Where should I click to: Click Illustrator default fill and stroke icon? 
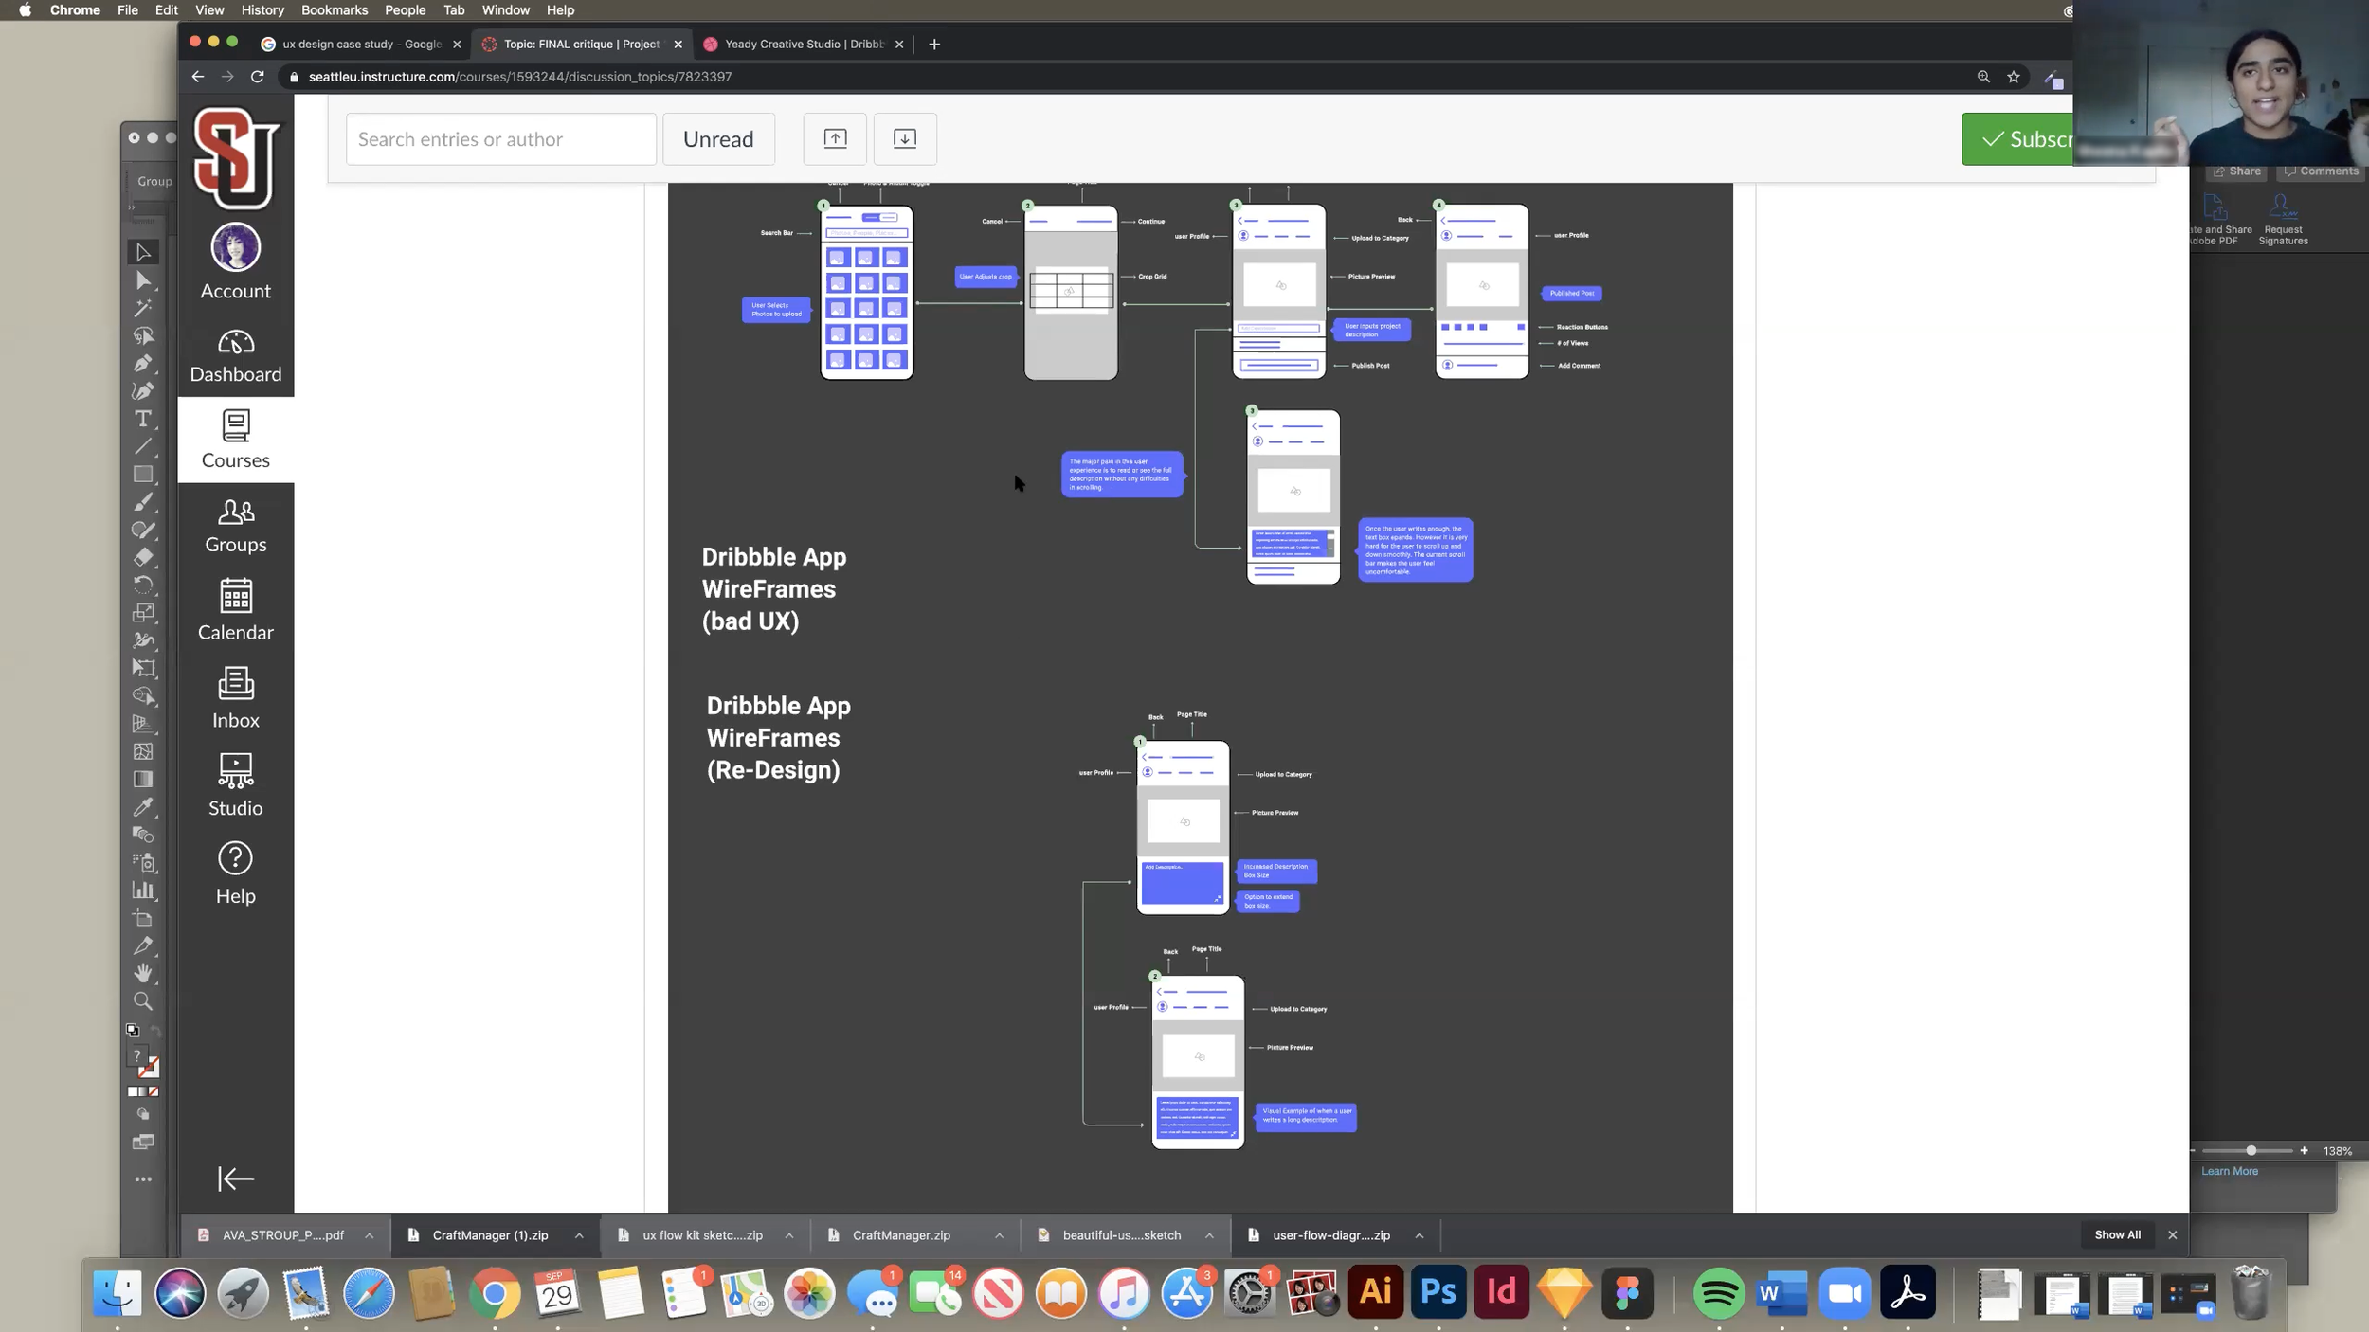pos(133,1030)
